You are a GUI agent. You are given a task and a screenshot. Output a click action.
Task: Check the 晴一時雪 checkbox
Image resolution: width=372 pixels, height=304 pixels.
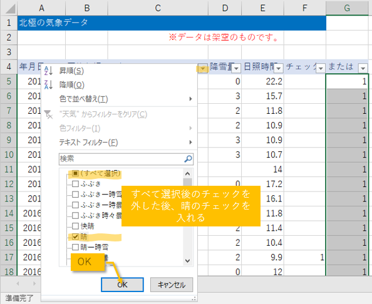pyautogui.click(x=75, y=247)
